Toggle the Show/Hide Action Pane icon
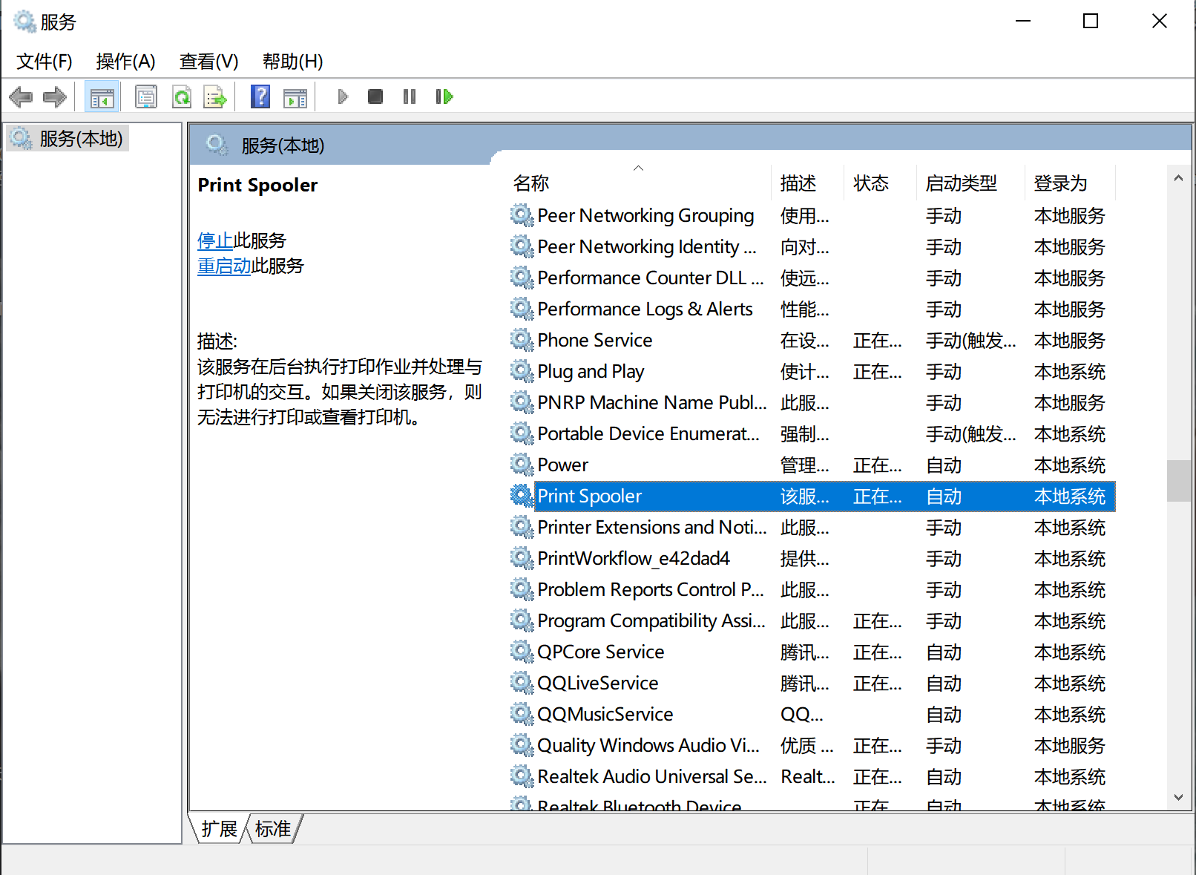Screen dimensions: 1196x875 point(295,96)
